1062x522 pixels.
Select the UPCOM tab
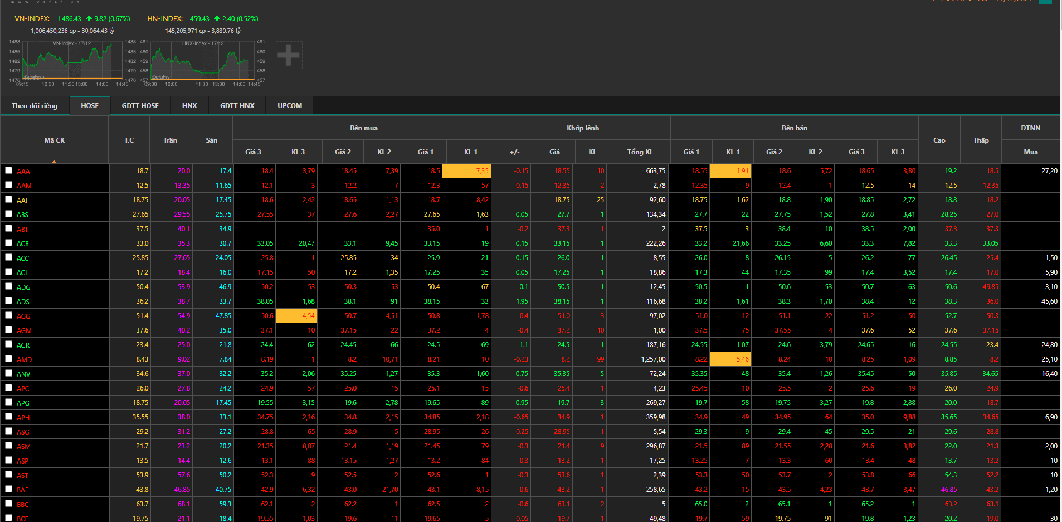290,106
